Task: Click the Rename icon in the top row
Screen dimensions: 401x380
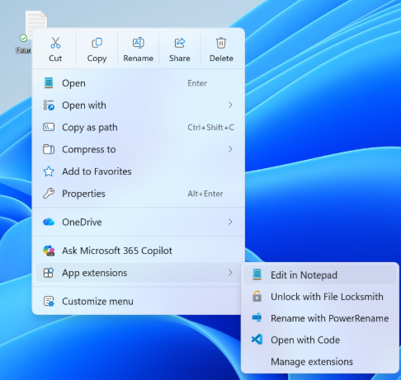Action: [x=138, y=43]
